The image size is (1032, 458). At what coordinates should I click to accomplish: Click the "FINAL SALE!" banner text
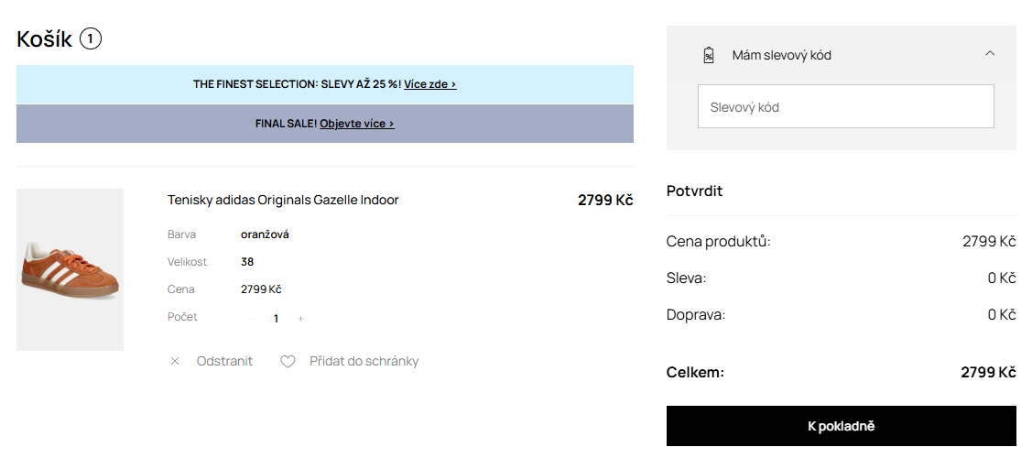point(286,124)
